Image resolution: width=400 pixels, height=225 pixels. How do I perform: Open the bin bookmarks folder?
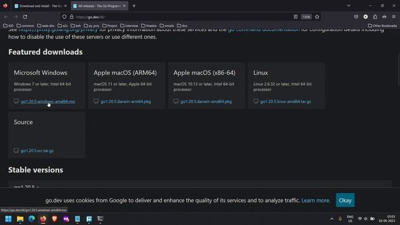(76, 26)
